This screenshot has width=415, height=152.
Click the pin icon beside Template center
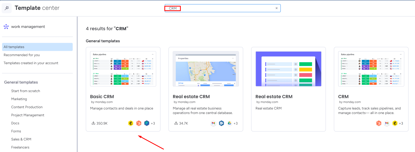[7, 8]
